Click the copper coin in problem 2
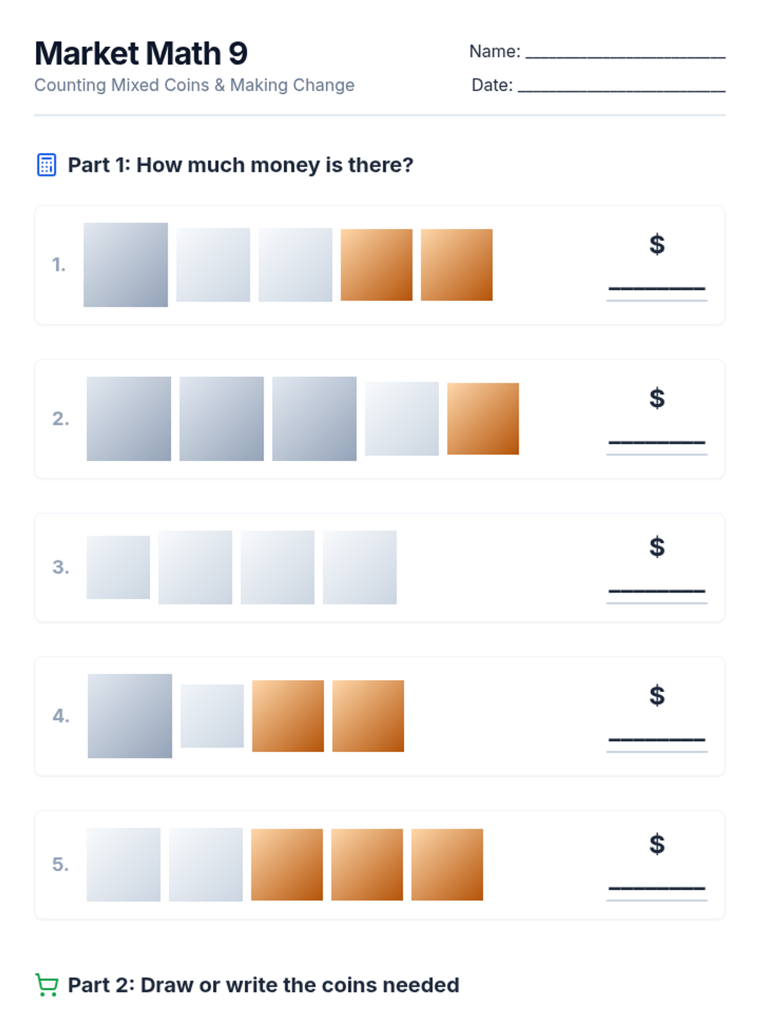This screenshot has height=1012, width=759. point(483,419)
